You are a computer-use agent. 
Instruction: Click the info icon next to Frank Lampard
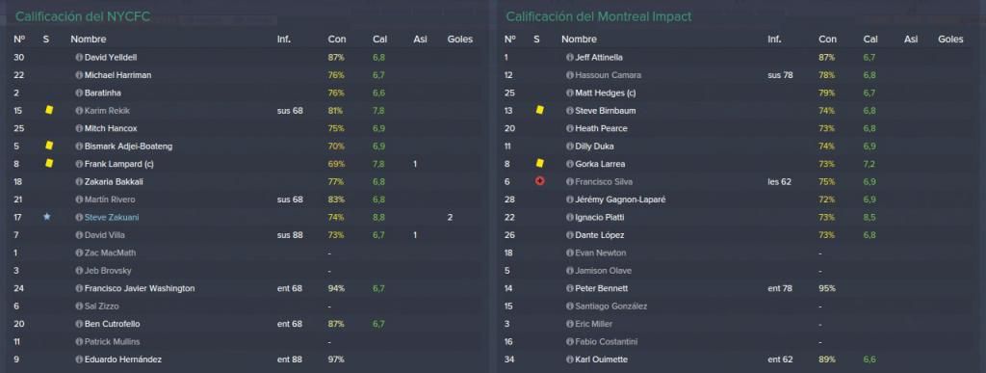click(x=79, y=164)
